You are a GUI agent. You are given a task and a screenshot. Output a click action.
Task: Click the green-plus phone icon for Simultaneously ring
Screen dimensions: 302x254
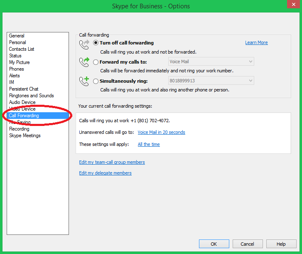(x=84, y=81)
